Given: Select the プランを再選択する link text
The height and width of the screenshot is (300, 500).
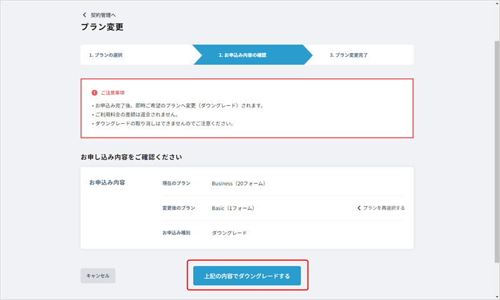Looking at the screenshot, I should tap(384, 207).
